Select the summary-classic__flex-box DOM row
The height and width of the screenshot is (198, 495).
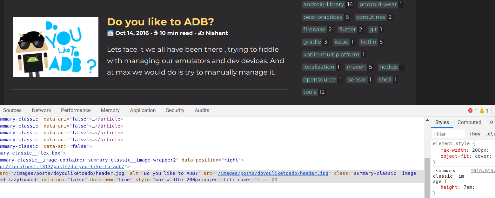point(212,153)
